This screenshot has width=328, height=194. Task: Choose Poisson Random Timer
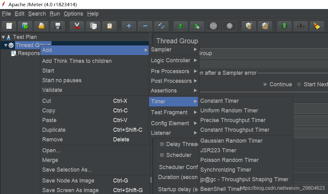pos(246,160)
